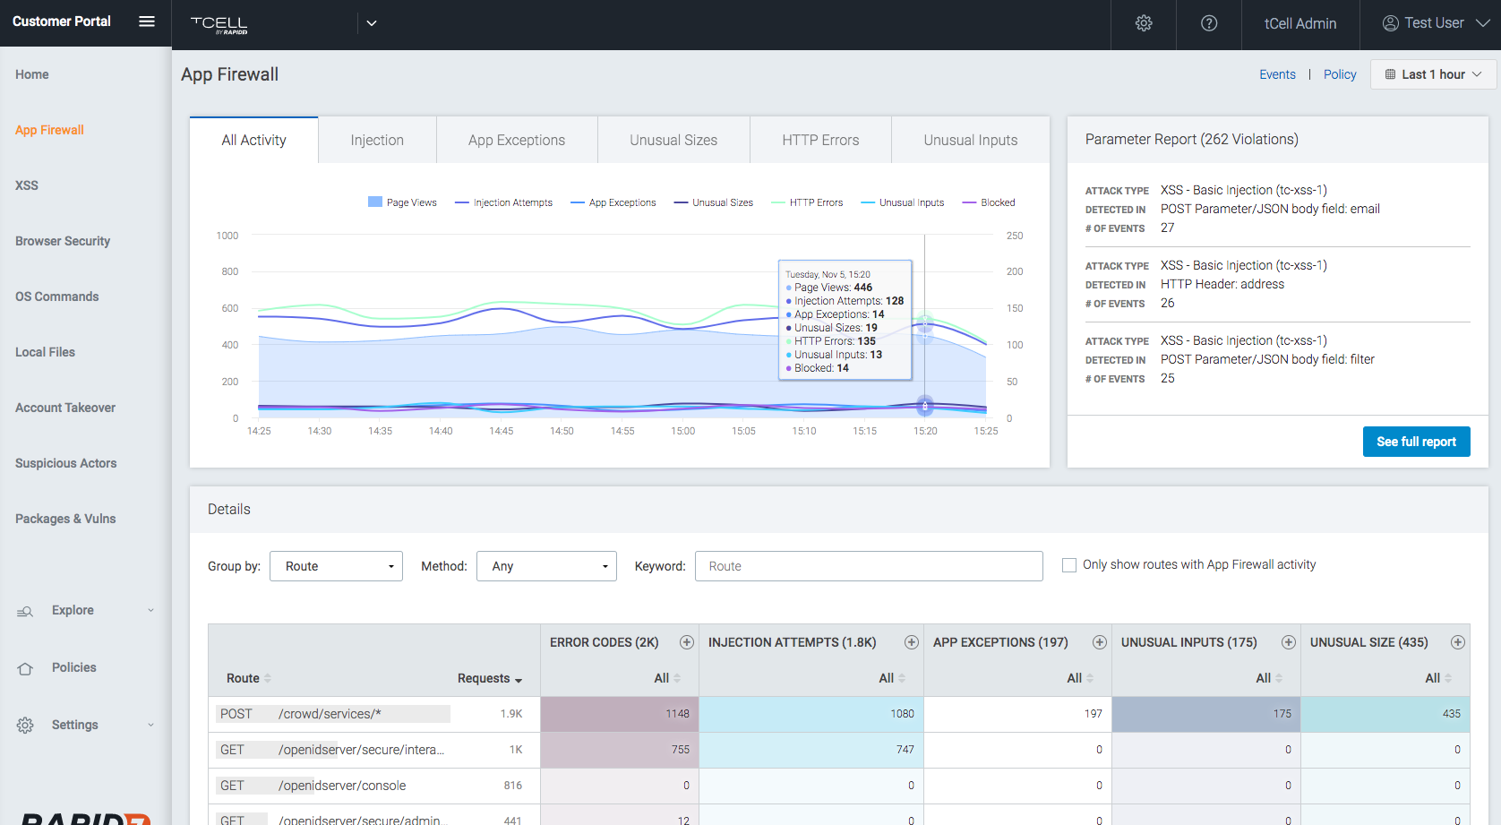Screen dimensions: 1501x825
Task: Expand the Error Codes column plus icon
Action: coord(687,642)
